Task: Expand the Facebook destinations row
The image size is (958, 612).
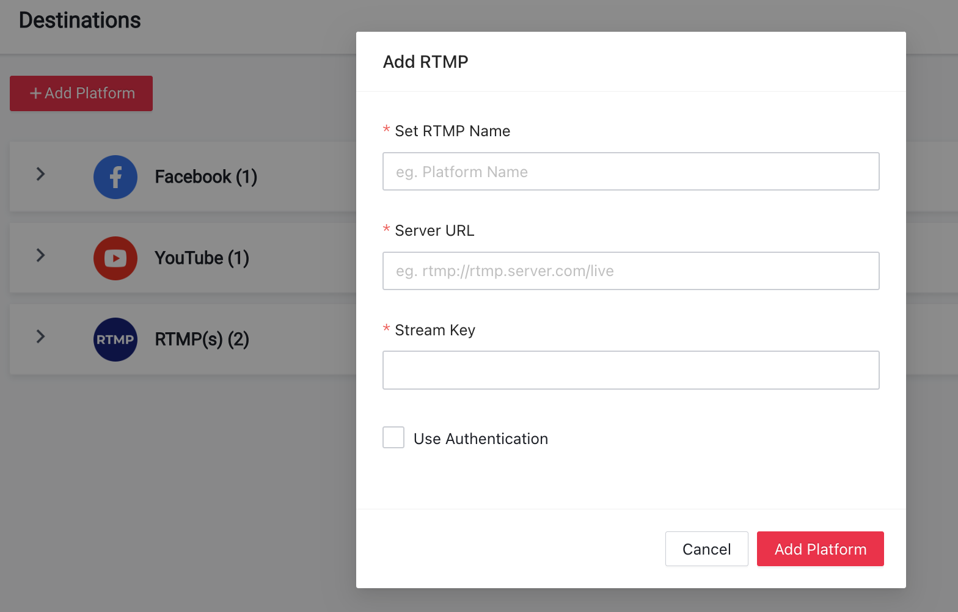Action: (41, 174)
